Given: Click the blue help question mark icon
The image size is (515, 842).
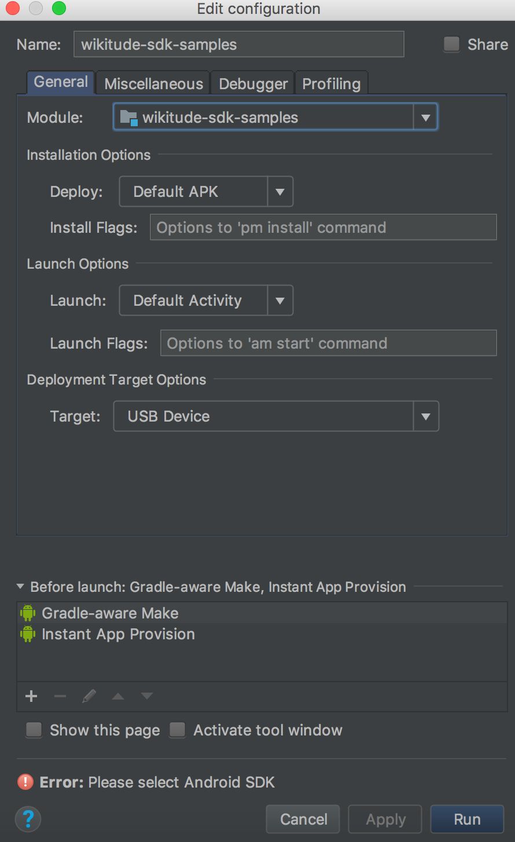Looking at the screenshot, I should pos(28,819).
